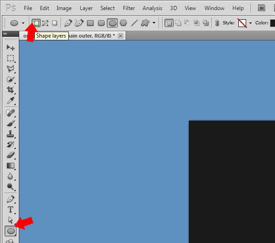Choose Freeform Pen tool in options bar
275x243 pixels.
(79, 23)
